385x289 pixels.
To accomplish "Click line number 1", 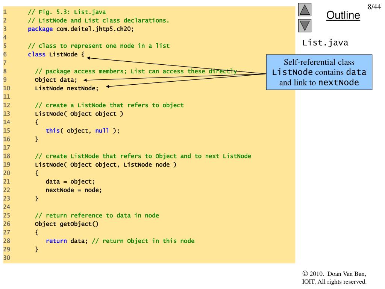I will pyautogui.click(x=5, y=12).
